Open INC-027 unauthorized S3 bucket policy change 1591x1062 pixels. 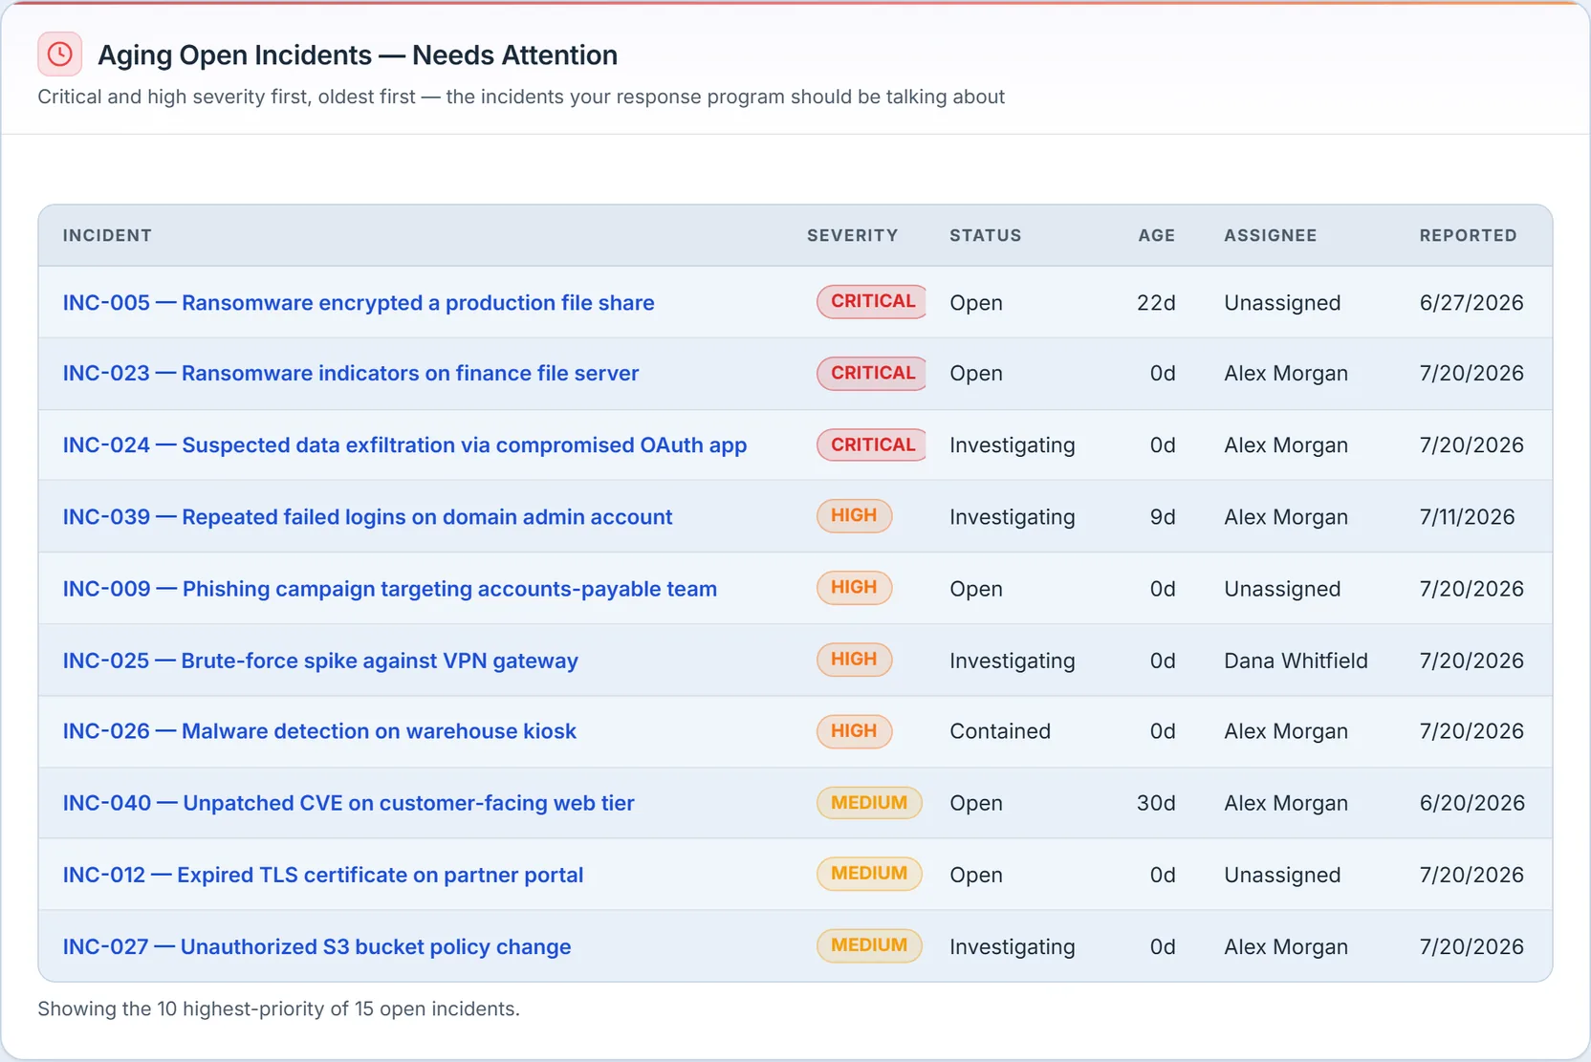[x=316, y=946]
